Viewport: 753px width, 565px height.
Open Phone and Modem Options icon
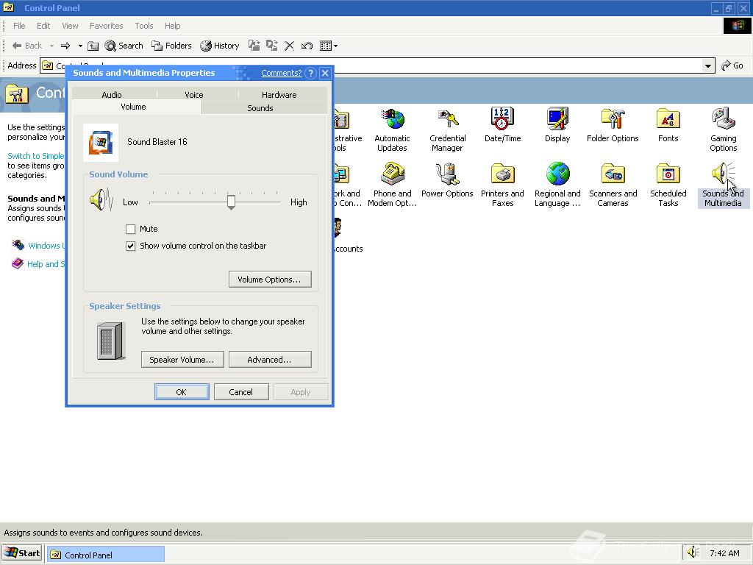tap(392, 185)
